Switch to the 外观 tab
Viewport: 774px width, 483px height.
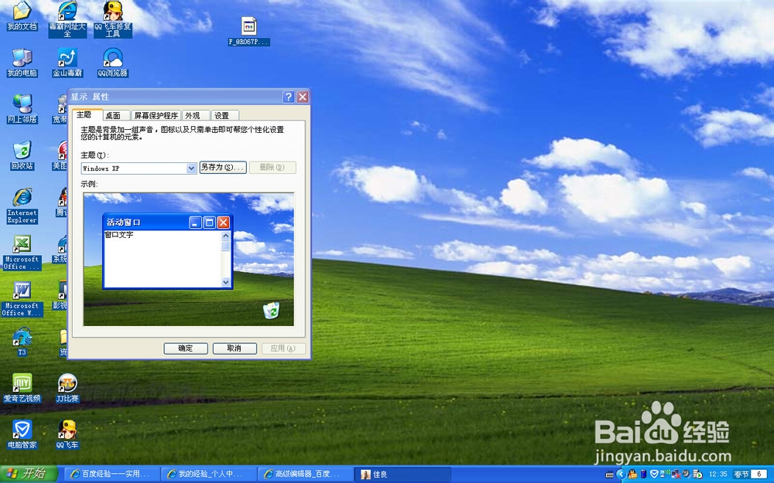click(x=195, y=115)
